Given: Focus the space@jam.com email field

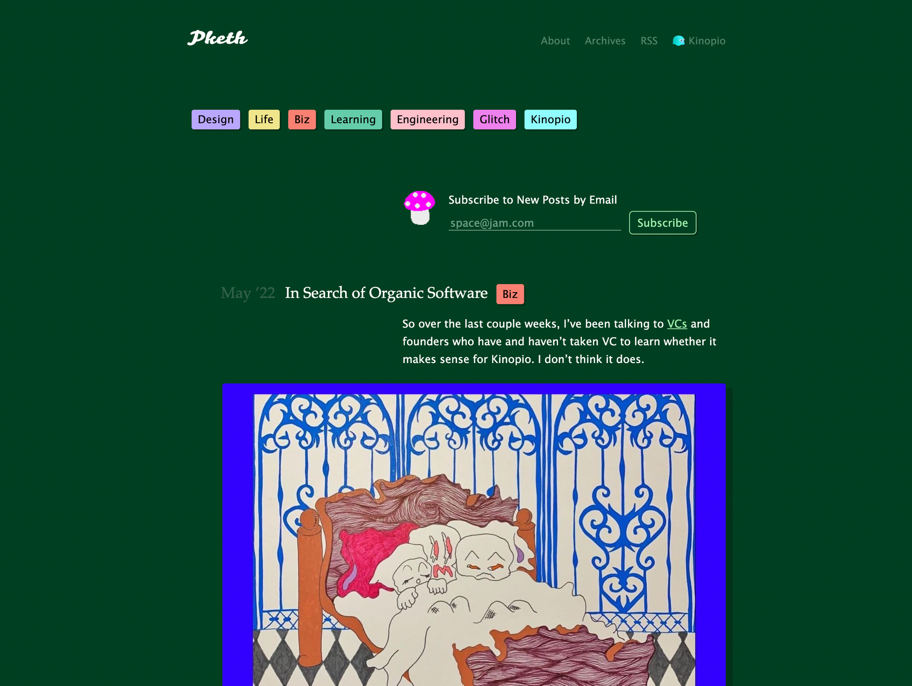Looking at the screenshot, I should tap(534, 223).
